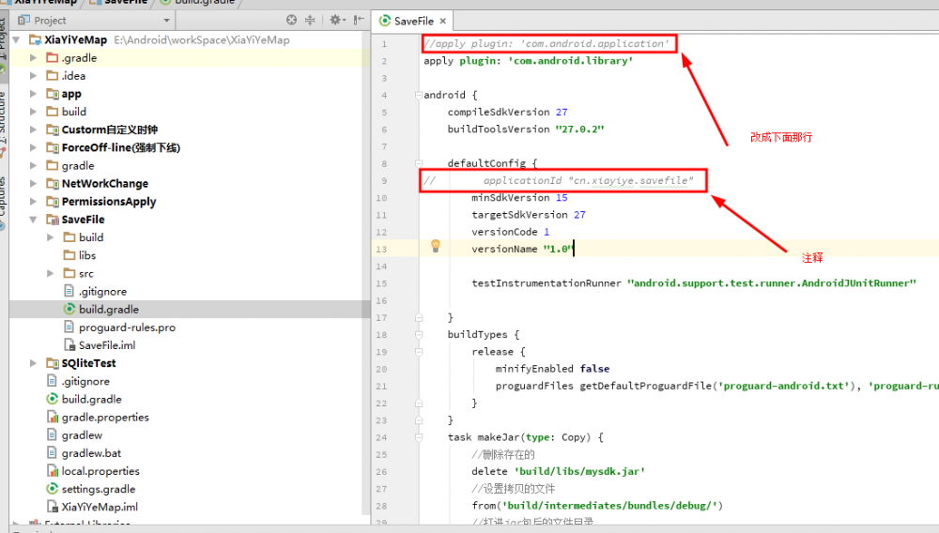Click the minifyEnabled false value
The image size is (939, 533).
594,369
